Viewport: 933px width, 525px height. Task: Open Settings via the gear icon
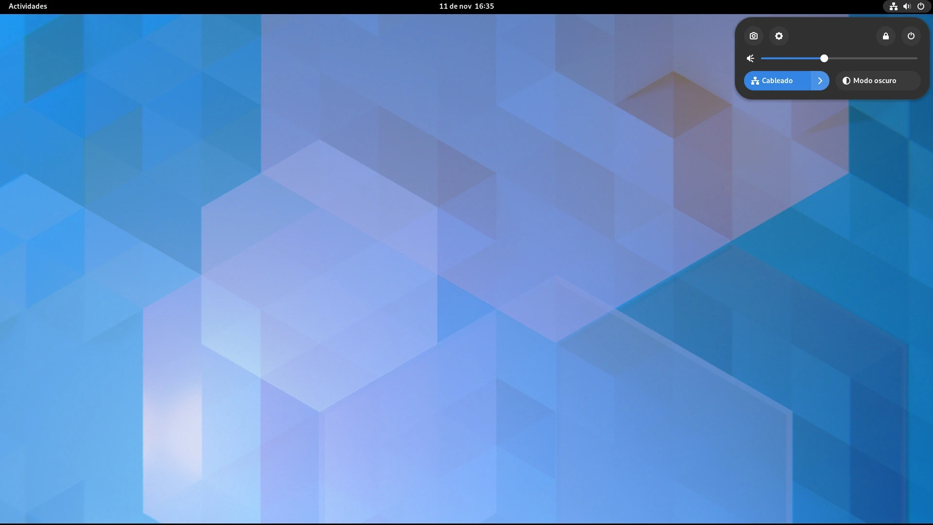click(779, 36)
